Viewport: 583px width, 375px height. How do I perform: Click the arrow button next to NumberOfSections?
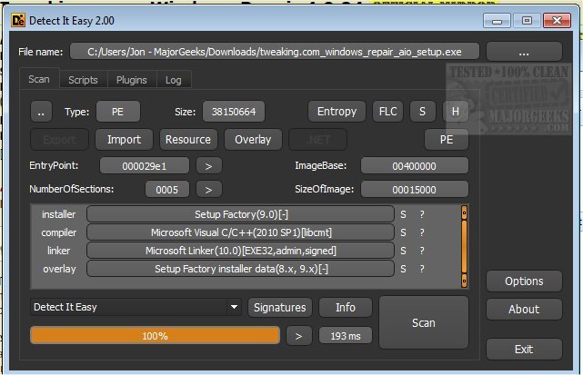point(209,190)
